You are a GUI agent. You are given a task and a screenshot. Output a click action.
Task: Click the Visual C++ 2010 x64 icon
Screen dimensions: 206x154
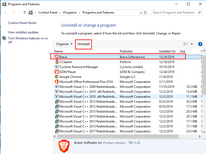tap(57, 91)
